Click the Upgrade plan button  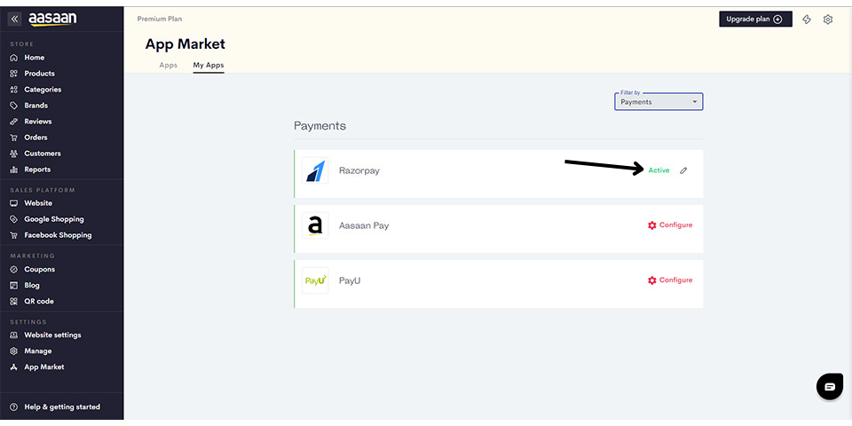pos(755,20)
